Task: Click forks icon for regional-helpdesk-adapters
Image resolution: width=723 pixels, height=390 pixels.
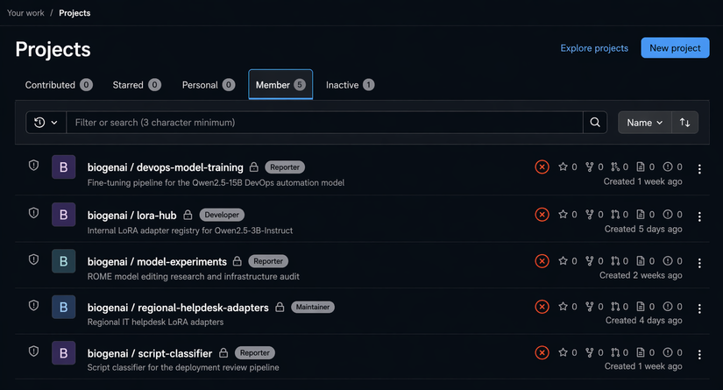Action: point(589,306)
